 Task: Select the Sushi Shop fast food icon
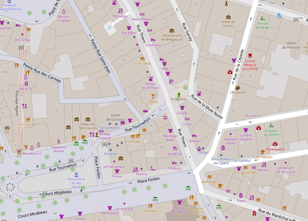[142, 58]
